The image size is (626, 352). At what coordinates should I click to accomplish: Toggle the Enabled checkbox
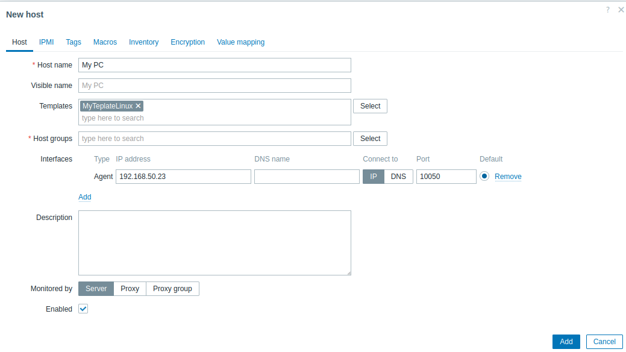tap(84, 309)
